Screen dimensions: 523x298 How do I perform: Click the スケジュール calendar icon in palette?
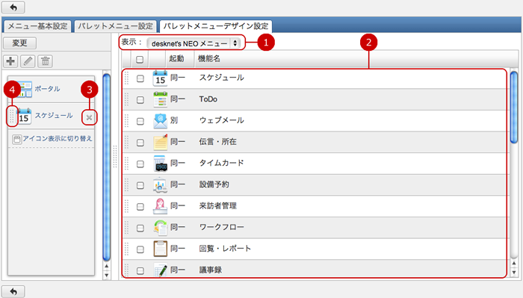tap(25, 116)
